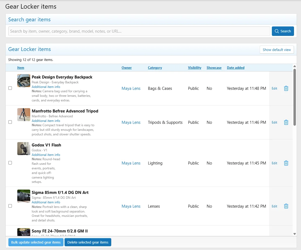Edit the Sigma 85mm f/1.4 item
Viewport: 301px width, 250px height.
[274, 206]
